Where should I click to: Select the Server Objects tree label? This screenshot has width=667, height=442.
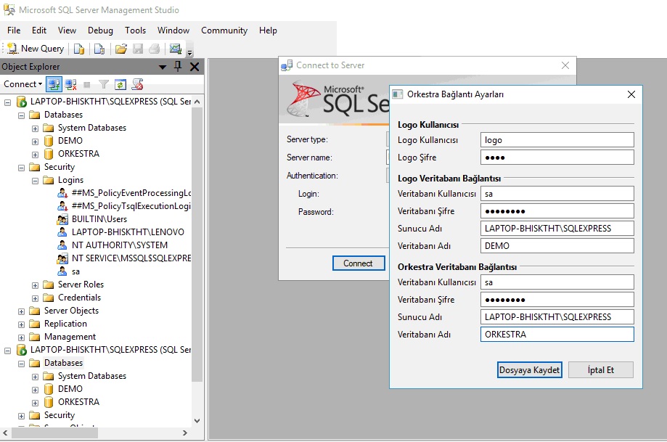point(71,311)
